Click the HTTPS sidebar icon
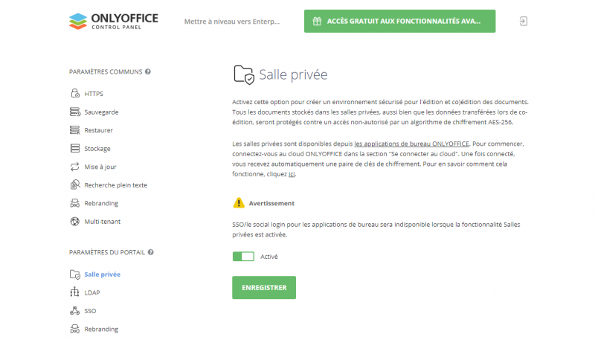Screen dimensions: 595x340 [74, 94]
